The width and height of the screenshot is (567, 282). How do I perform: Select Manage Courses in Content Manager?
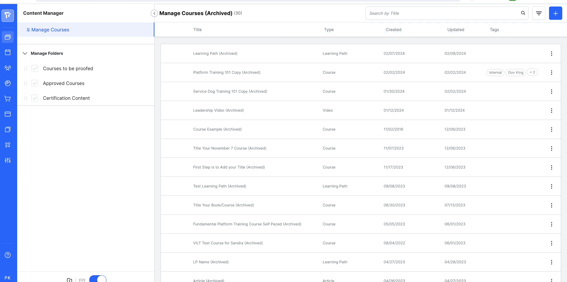coord(50,30)
